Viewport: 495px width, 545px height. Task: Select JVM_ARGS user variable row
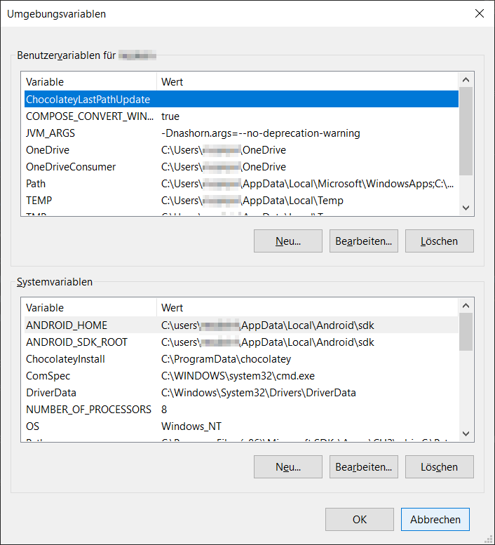50,133
